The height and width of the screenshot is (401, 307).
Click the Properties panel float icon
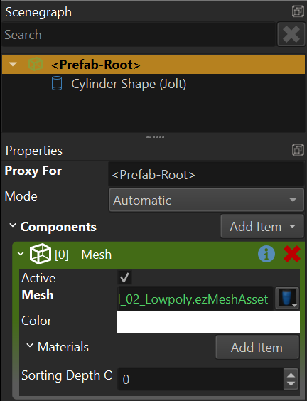pyautogui.click(x=298, y=150)
